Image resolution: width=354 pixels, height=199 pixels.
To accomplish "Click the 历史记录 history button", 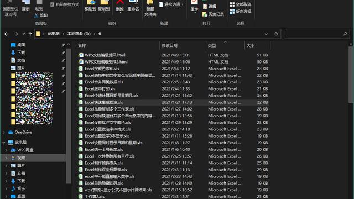I will point(214,14).
